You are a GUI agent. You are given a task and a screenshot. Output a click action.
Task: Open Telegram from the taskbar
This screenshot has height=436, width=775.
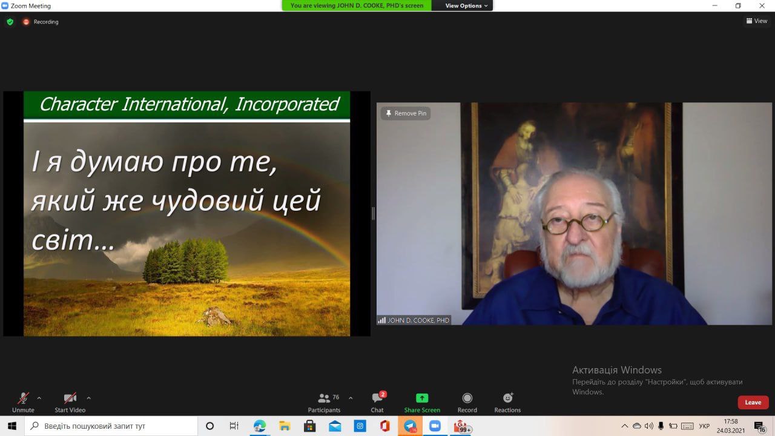(410, 426)
